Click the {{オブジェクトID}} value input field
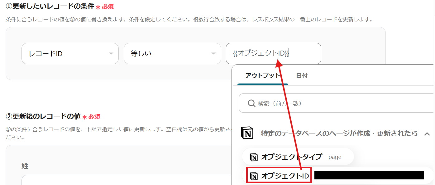 pos(274,53)
